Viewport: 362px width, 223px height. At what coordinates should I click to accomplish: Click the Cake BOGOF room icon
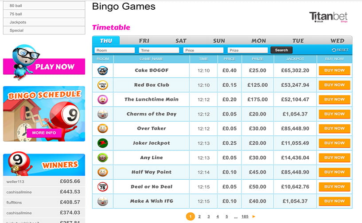pyautogui.click(x=103, y=70)
